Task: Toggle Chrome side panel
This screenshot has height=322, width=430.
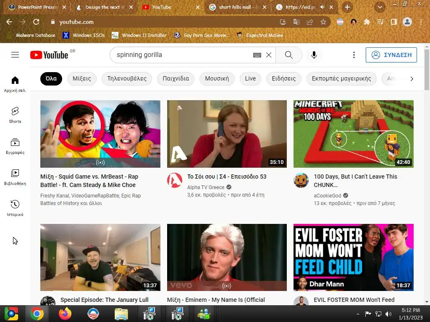Action: click(393, 22)
